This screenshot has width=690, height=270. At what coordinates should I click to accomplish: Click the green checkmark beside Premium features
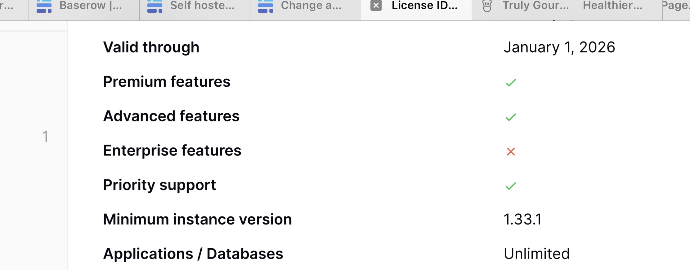tap(511, 82)
